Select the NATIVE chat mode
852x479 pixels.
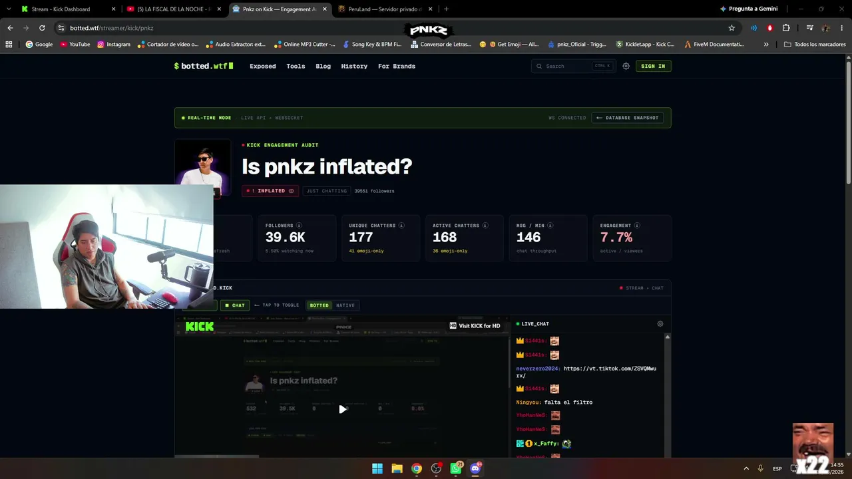click(345, 305)
